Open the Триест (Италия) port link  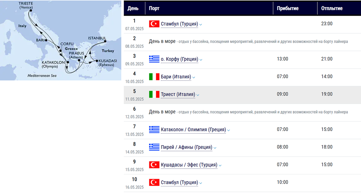(178, 94)
